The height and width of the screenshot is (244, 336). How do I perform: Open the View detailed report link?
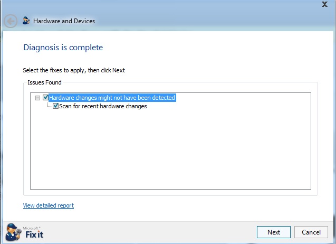tap(49, 205)
